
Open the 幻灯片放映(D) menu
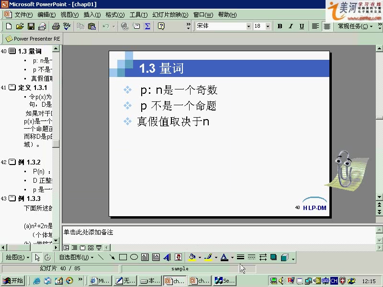click(x=170, y=15)
